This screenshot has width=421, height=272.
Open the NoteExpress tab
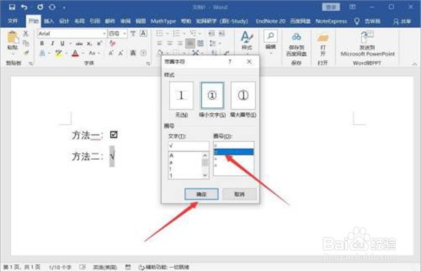pos(331,21)
